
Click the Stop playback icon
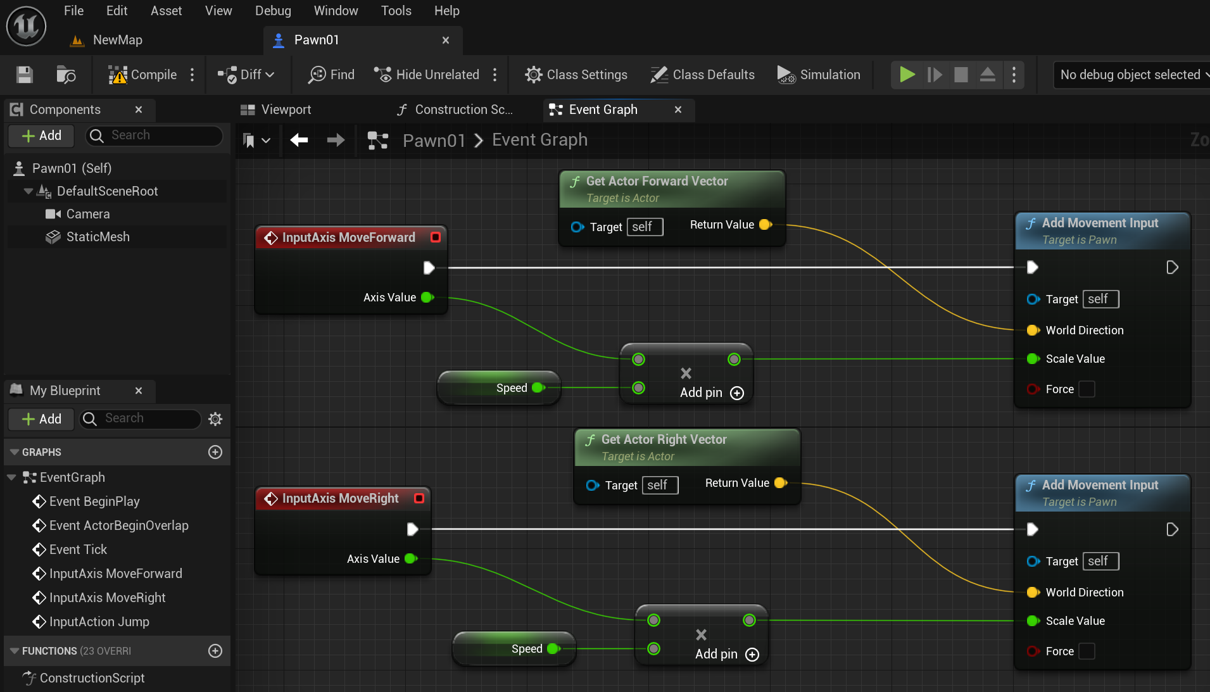pyautogui.click(x=961, y=75)
